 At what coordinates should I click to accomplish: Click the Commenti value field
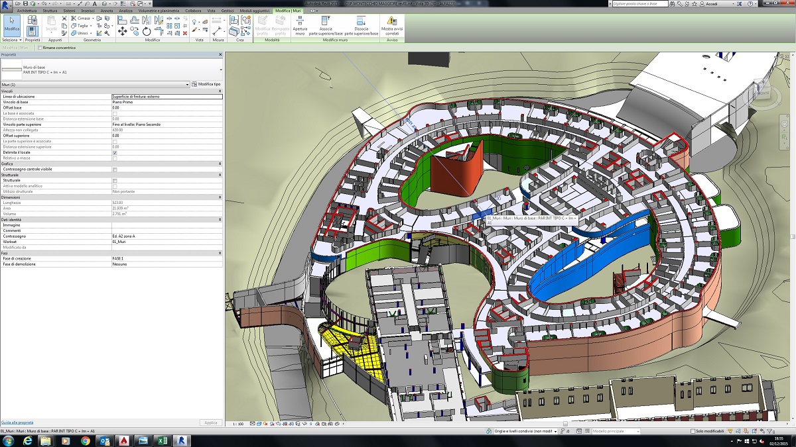[x=166, y=230]
